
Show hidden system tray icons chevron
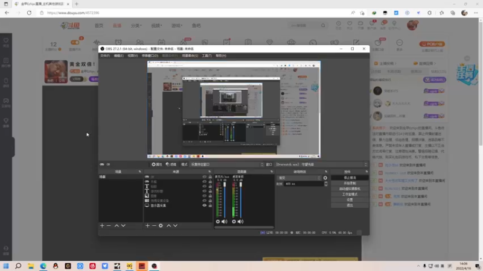click(x=418, y=266)
